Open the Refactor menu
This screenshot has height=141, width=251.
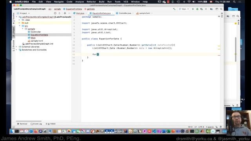click(91, 2)
